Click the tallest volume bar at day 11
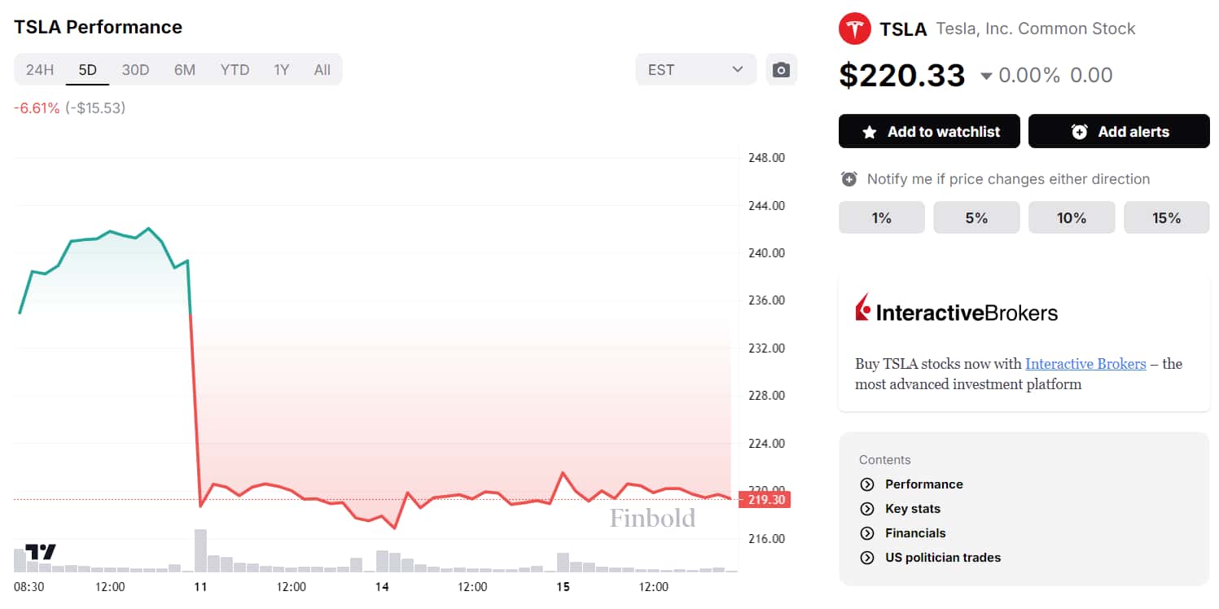This screenshot has width=1219, height=609. 200,550
